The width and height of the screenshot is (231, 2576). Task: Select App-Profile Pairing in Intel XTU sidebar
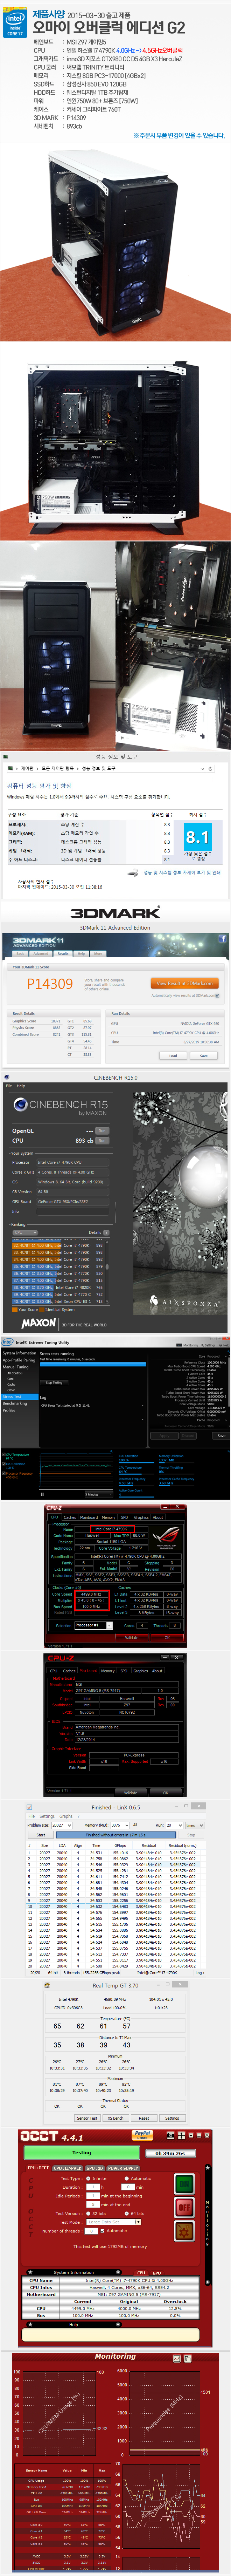19,1360
